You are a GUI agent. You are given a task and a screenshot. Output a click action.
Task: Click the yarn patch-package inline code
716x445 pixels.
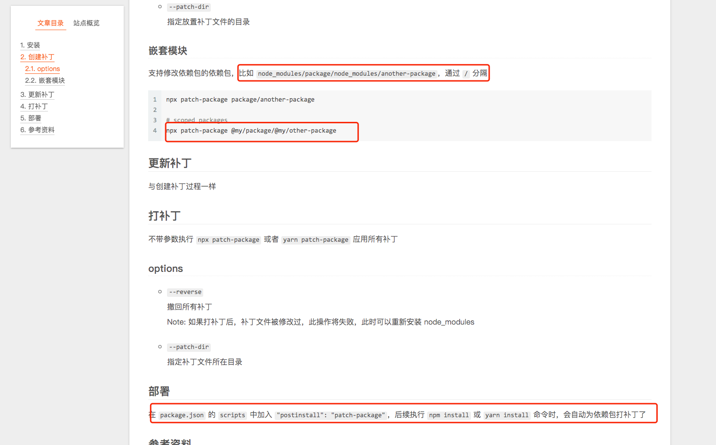pos(316,240)
